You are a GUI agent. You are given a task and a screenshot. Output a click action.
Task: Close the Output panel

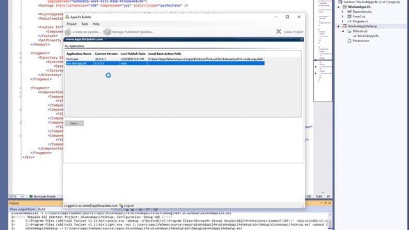click(x=330, y=203)
